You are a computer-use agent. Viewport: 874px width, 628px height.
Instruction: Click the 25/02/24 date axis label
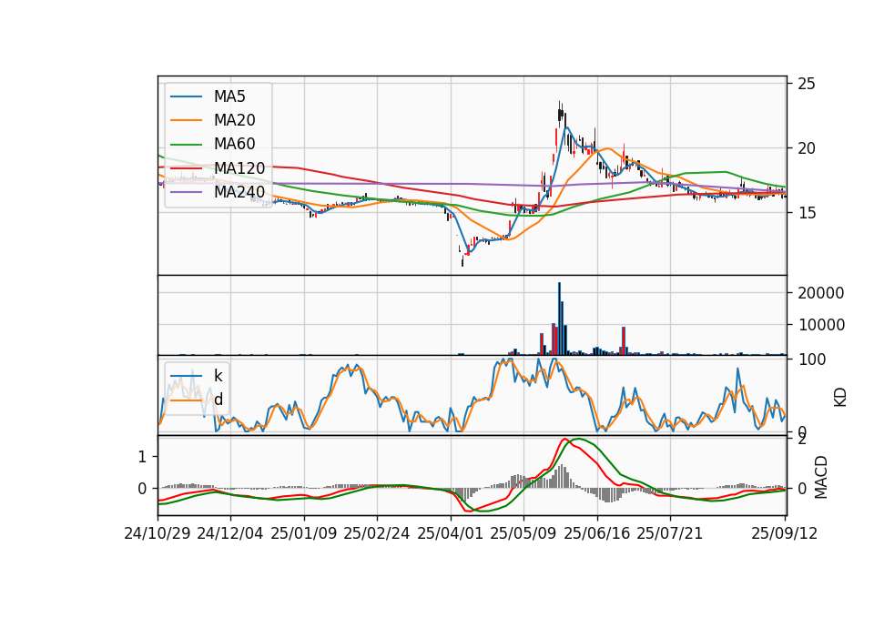(377, 533)
